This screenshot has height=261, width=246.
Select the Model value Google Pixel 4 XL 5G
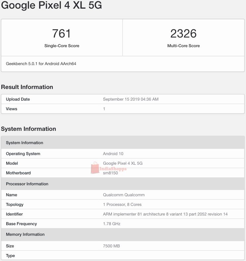tap(123, 163)
